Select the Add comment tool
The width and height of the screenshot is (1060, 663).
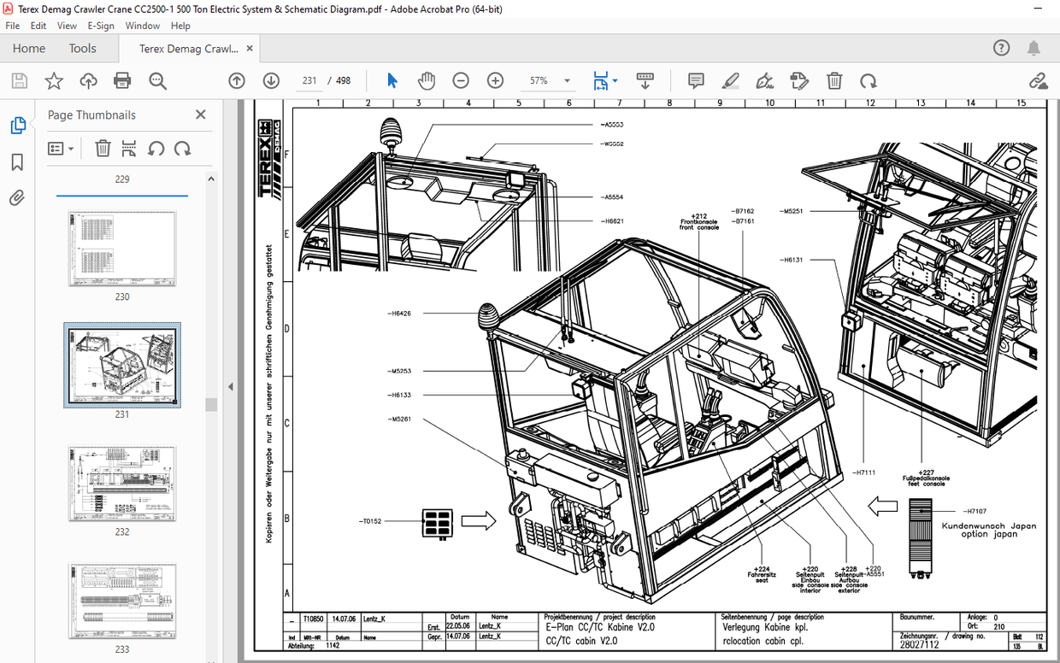pos(695,80)
